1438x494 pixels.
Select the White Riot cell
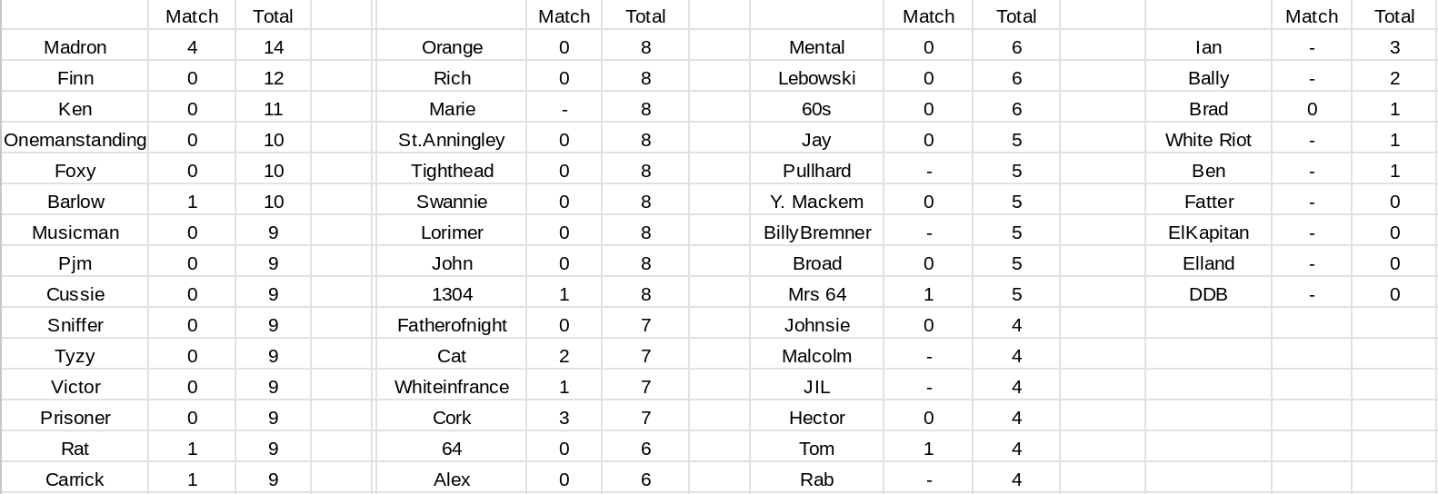click(x=1208, y=140)
